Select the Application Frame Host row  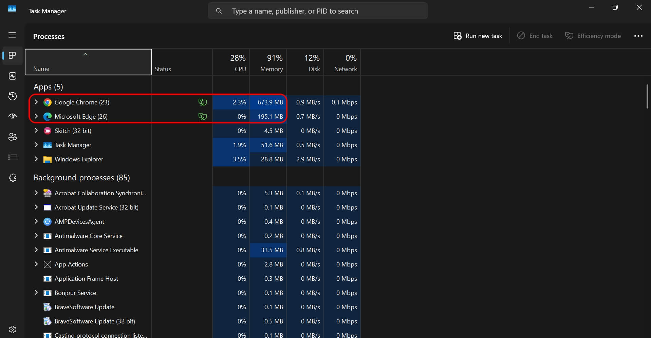click(x=193, y=279)
